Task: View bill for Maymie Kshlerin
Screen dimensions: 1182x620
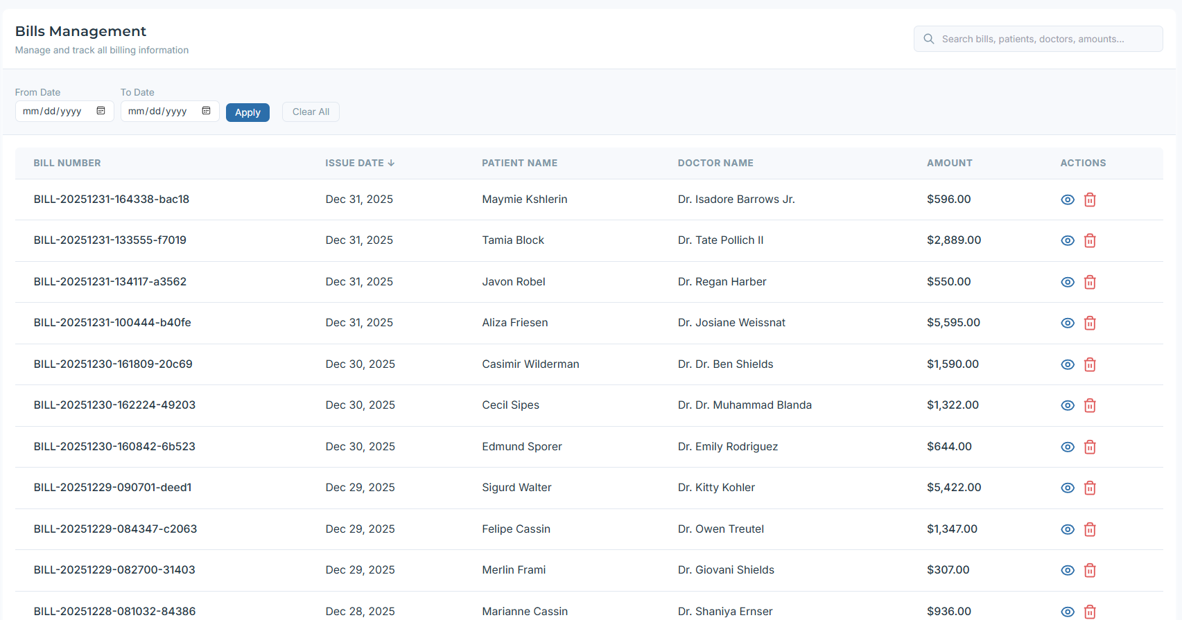Action: point(1068,200)
